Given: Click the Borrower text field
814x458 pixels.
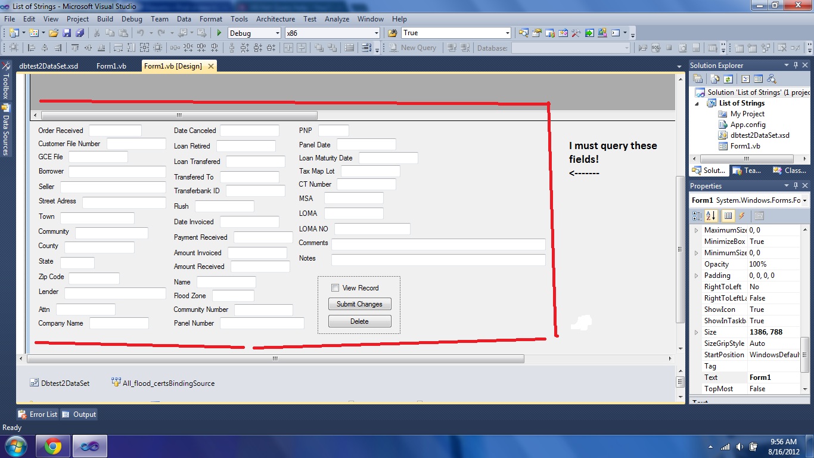Looking at the screenshot, I should click(x=117, y=172).
